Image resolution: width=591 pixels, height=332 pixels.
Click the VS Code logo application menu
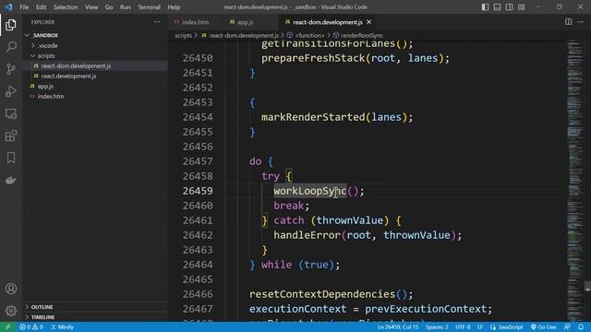coord(8,7)
